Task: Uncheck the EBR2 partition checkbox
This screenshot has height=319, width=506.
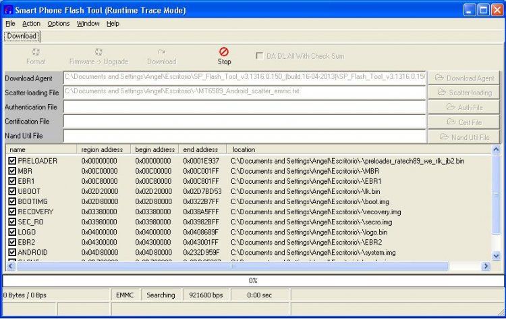Action: (12, 242)
